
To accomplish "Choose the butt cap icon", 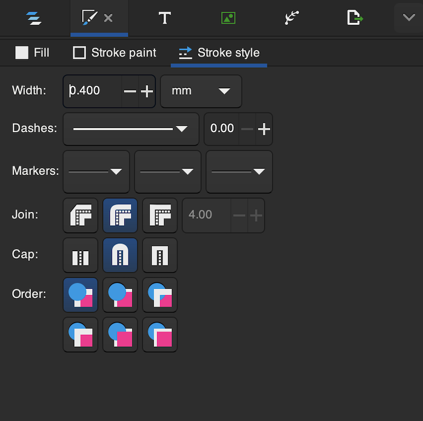I will pyautogui.click(x=80, y=255).
